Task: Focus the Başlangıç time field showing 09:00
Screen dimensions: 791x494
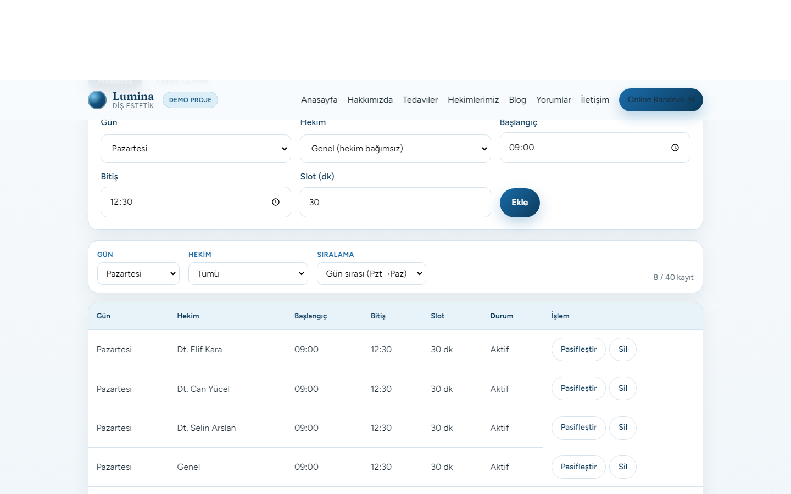Action: point(595,148)
